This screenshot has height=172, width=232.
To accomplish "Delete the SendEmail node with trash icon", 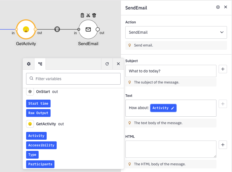I will pos(94,15).
